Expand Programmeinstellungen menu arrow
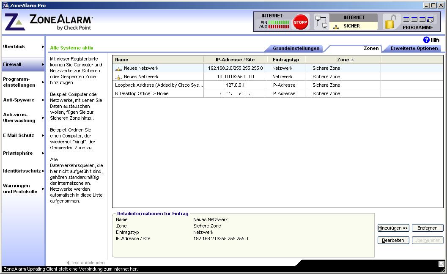The image size is (447, 274). (x=43, y=82)
